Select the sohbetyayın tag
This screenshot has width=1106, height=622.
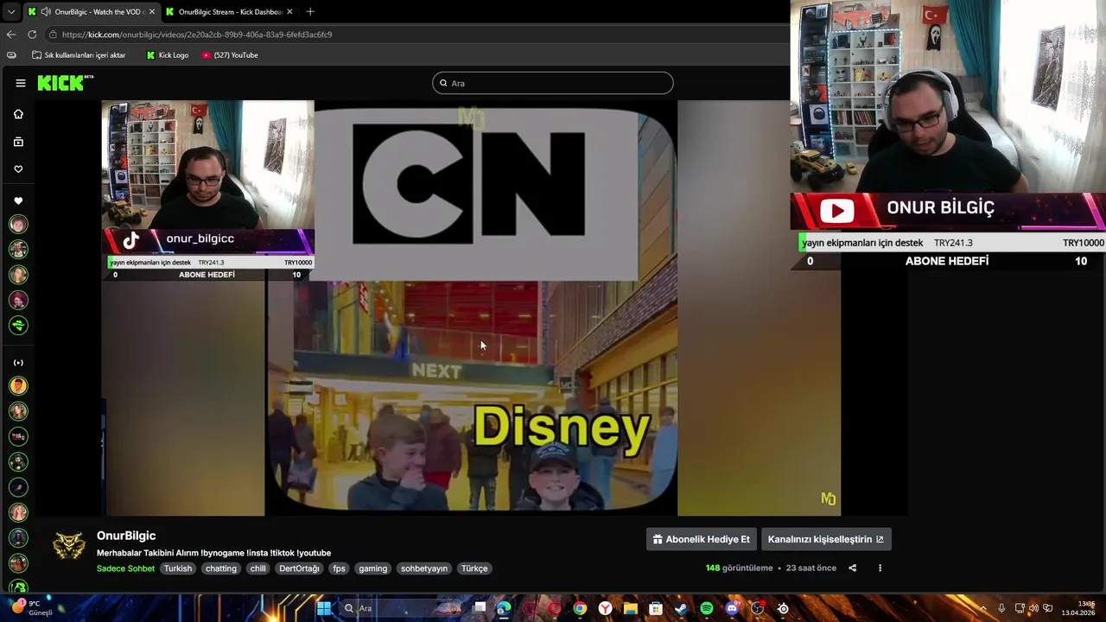click(x=424, y=568)
